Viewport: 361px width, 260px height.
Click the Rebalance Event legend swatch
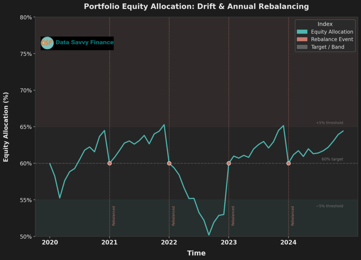[303, 39]
